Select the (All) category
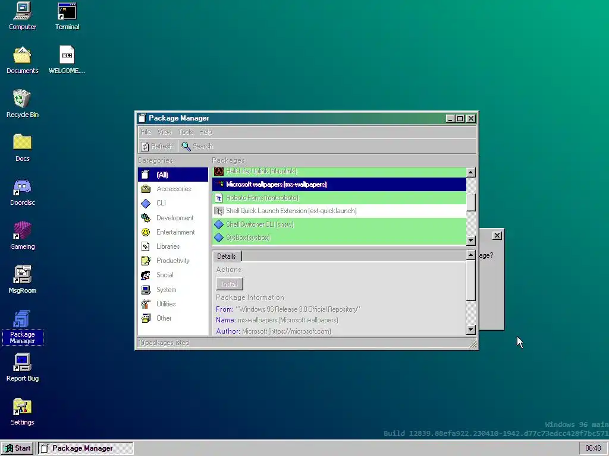The width and height of the screenshot is (609, 456). (173, 175)
